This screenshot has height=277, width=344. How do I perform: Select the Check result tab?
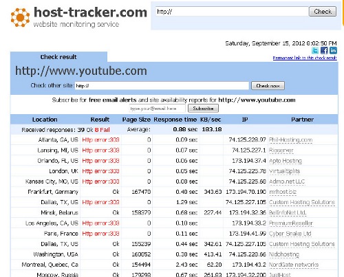(x=58, y=57)
